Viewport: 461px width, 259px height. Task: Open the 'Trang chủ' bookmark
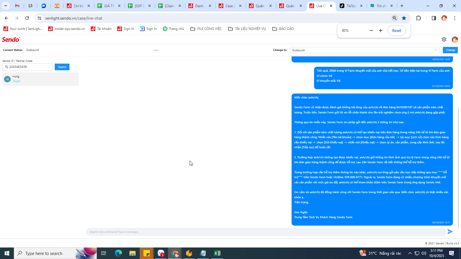coord(173,29)
